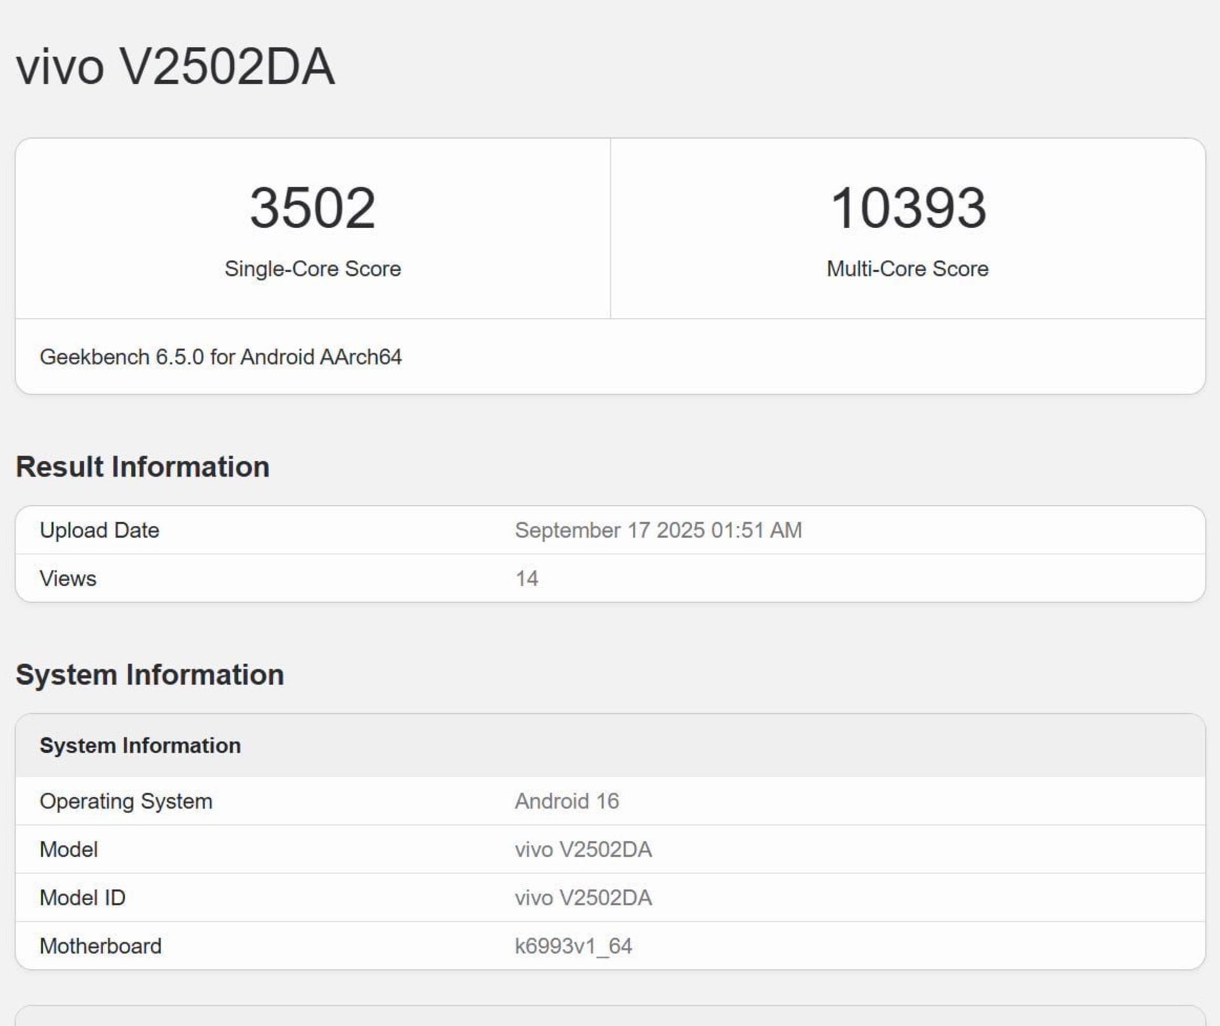Click the Model ID row label
Screen dimensions: 1220x1026
click(83, 898)
